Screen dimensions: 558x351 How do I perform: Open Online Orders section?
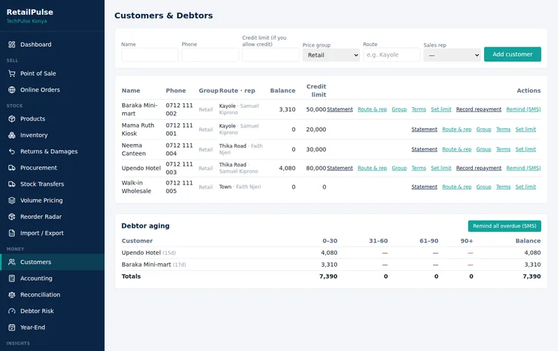(x=52, y=90)
